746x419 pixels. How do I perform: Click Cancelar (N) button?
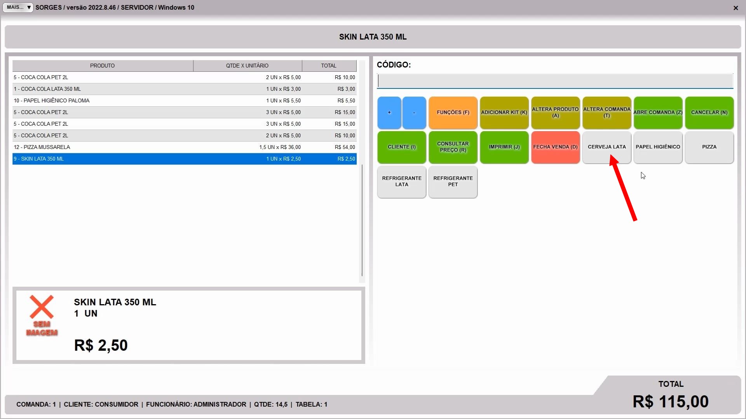tap(709, 113)
